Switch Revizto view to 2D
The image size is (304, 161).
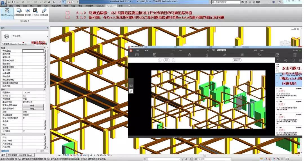[208, 50]
